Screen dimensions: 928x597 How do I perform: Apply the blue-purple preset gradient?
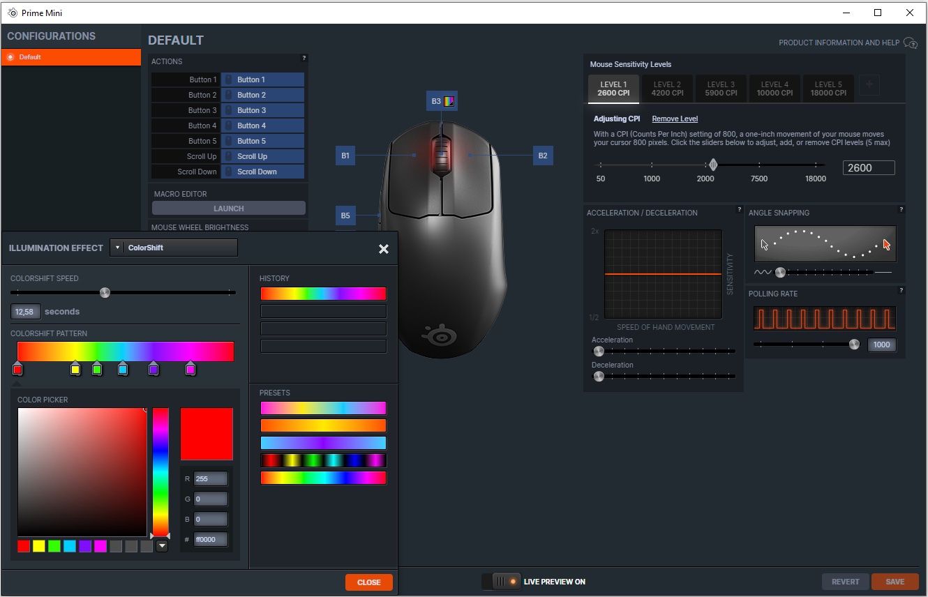click(323, 443)
